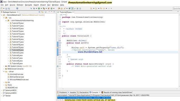Open the Navigate menu
The height and width of the screenshot is (101, 180).
coord(28,5)
